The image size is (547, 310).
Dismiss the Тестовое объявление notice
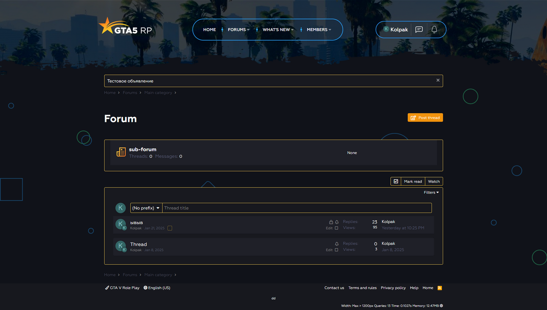[x=438, y=80]
